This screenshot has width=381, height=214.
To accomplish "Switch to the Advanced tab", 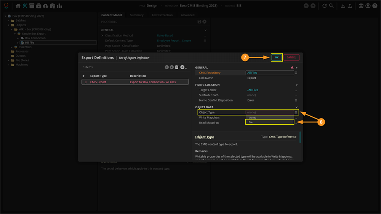I will (187, 15).
